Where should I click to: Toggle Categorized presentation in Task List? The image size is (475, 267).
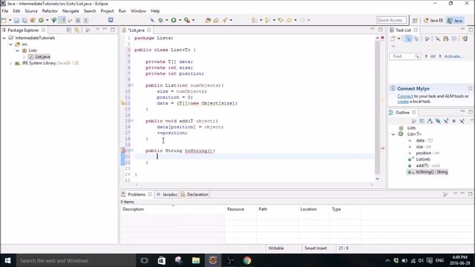(x=408, y=39)
